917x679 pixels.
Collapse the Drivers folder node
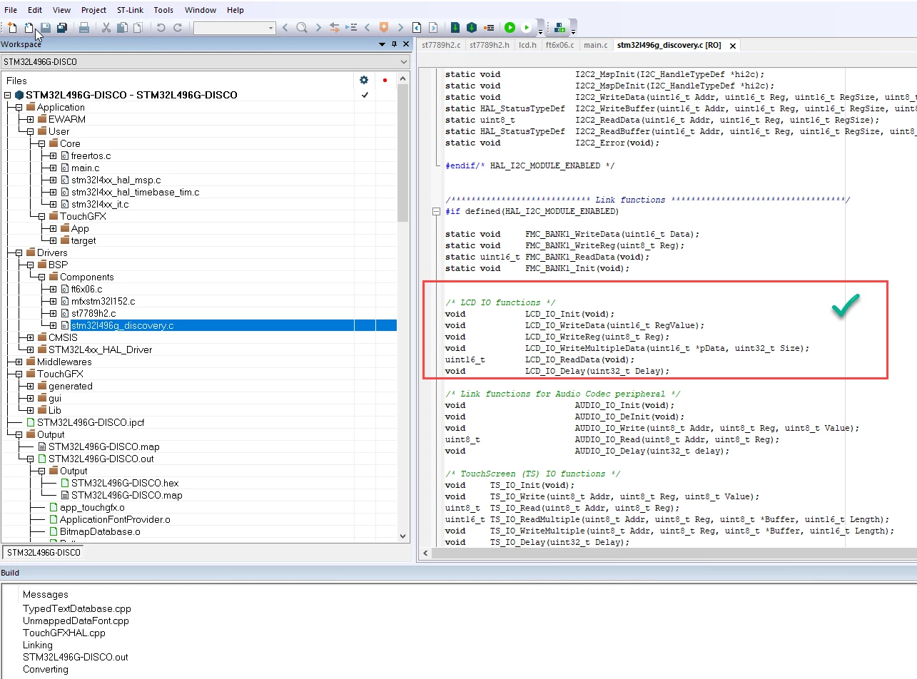(19, 253)
